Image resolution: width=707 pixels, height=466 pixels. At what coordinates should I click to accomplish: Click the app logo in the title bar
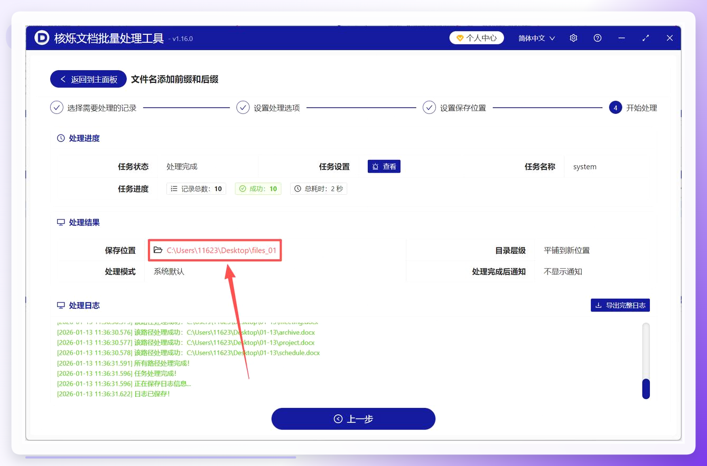tap(42, 38)
